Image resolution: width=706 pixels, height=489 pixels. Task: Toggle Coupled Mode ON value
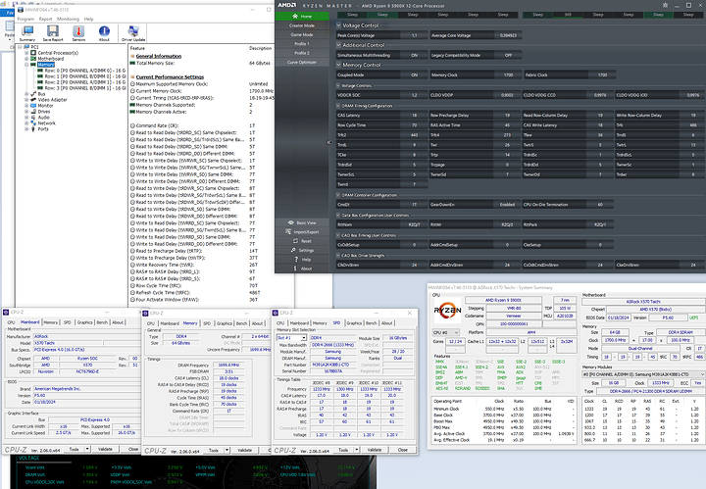[x=414, y=75]
